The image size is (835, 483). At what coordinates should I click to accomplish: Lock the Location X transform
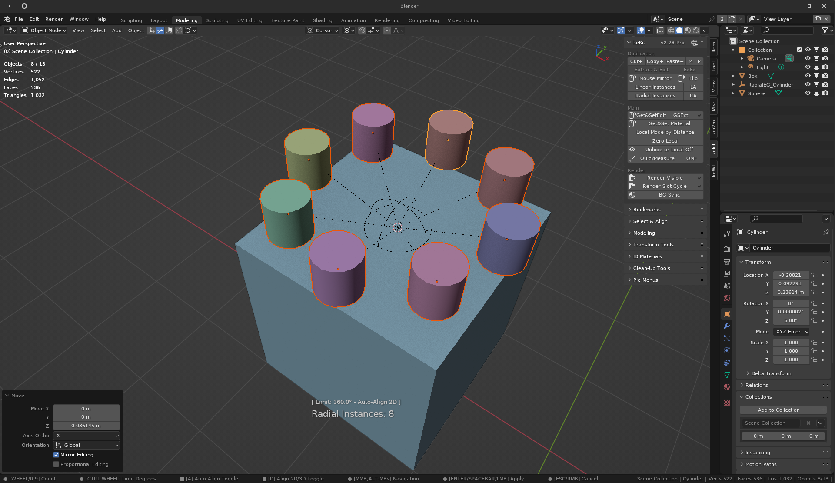pyautogui.click(x=814, y=275)
